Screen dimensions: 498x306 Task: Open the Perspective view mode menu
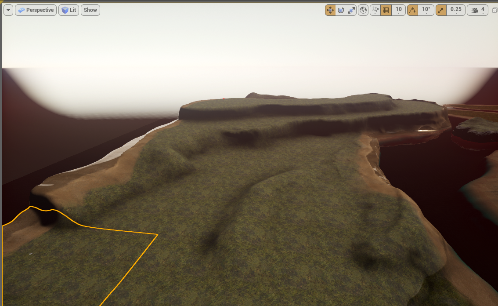(x=36, y=10)
